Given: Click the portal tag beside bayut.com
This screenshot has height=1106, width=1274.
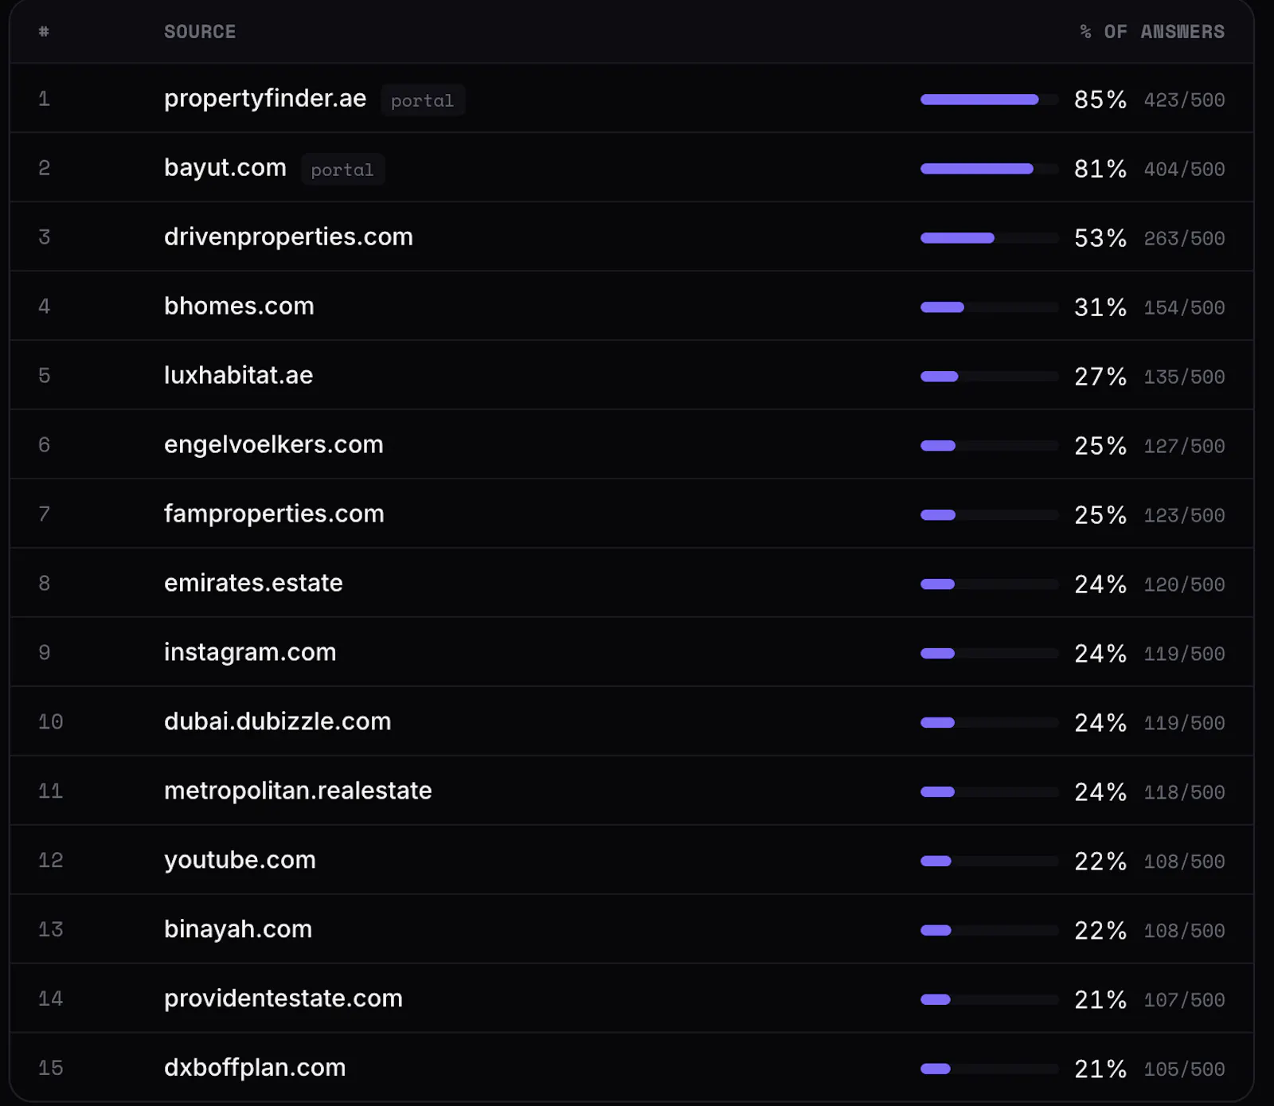Looking at the screenshot, I should click(342, 170).
